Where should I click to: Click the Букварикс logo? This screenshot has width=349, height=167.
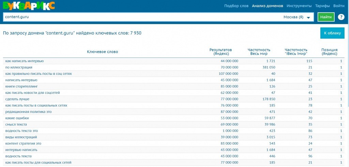pos(28,5)
